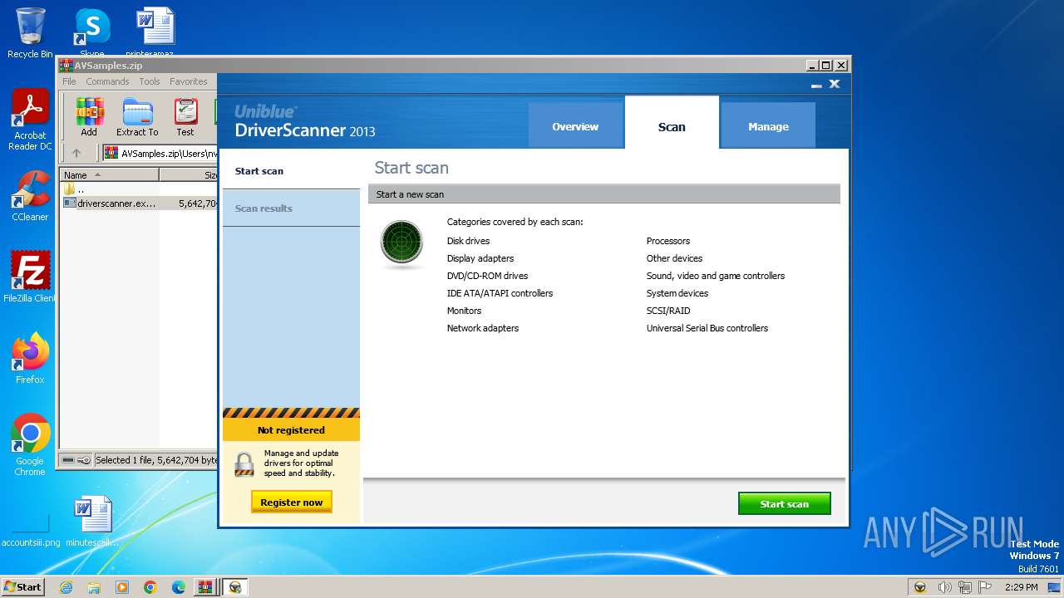Image resolution: width=1064 pixels, height=598 pixels.
Task: Click the Disk drives category text
Action: 468,241
